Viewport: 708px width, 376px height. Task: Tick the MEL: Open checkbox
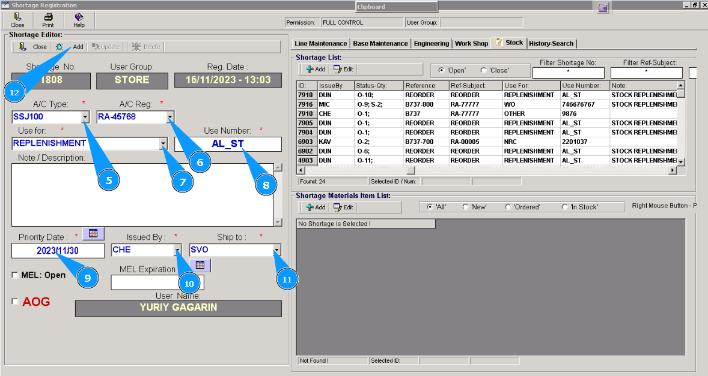(x=15, y=275)
